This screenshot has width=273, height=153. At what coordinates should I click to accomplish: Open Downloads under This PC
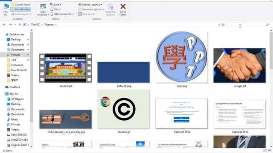(17, 114)
